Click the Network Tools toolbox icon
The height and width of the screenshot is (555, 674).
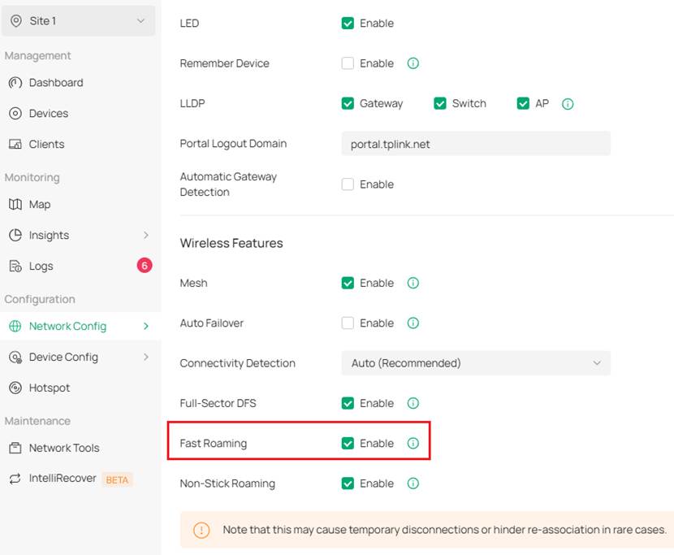15,448
